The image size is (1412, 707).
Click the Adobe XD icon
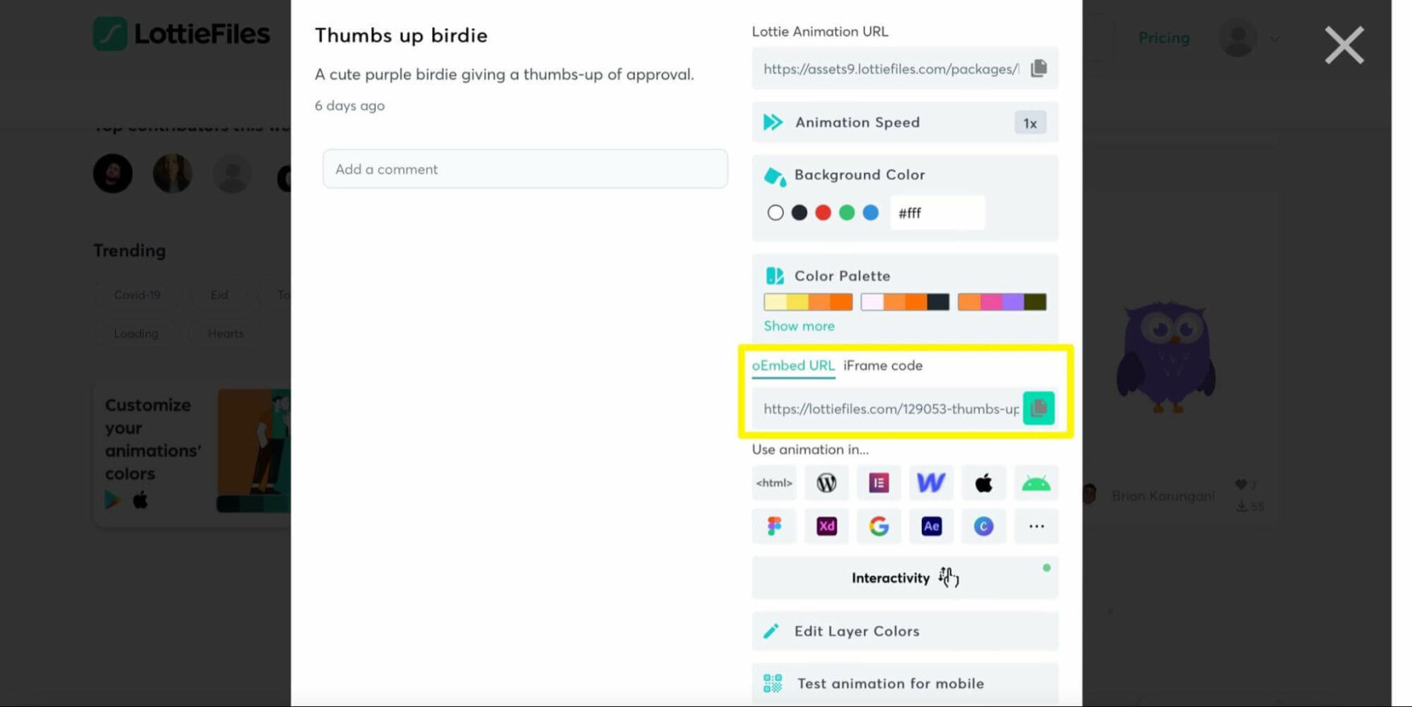pos(826,526)
